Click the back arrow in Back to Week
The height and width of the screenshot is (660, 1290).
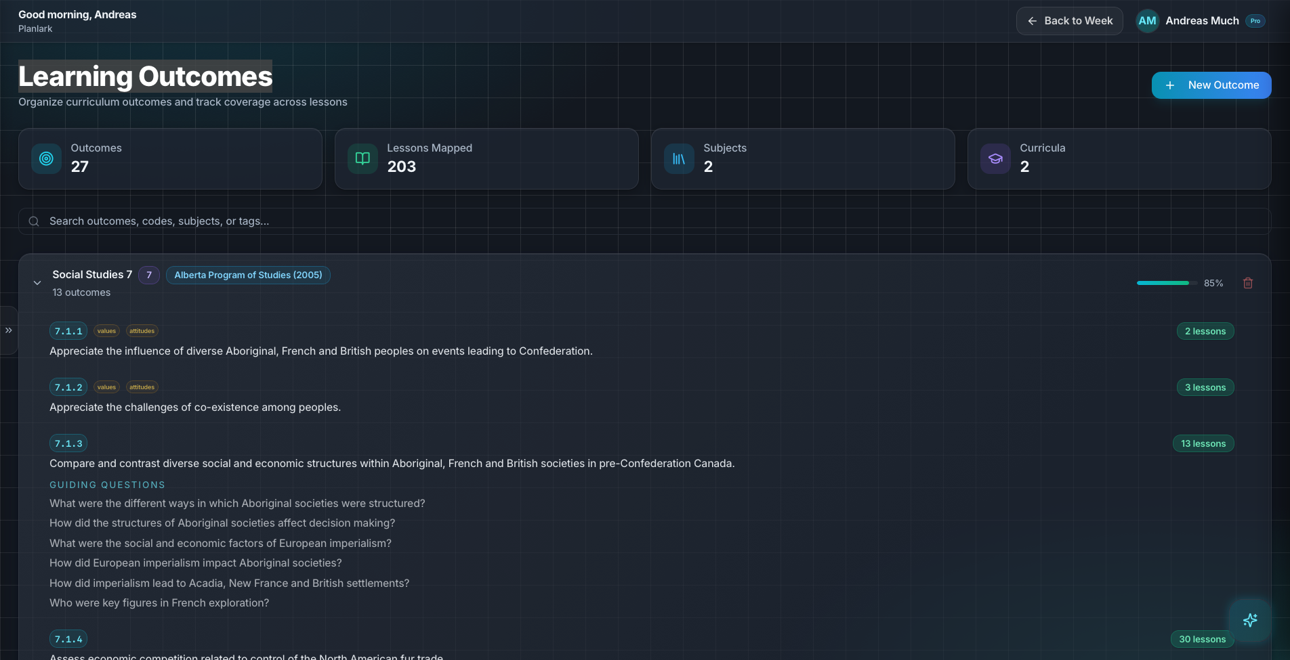click(1032, 21)
